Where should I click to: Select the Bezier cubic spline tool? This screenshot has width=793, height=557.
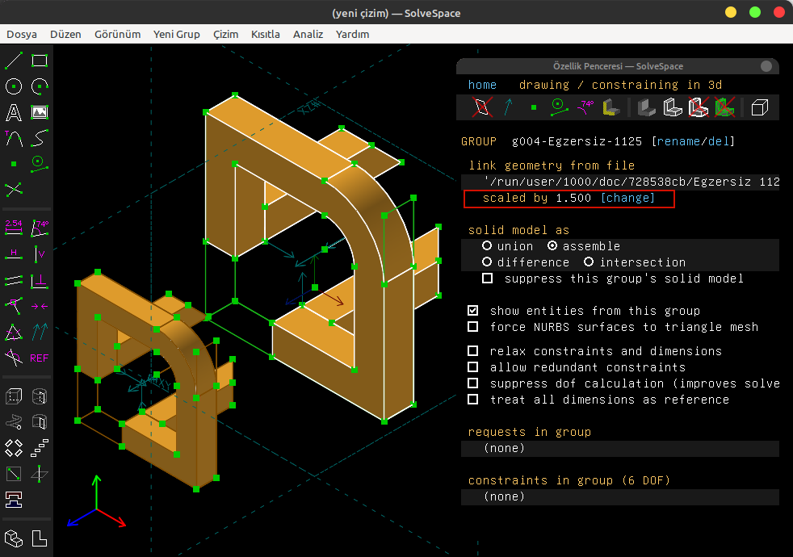pos(40,138)
